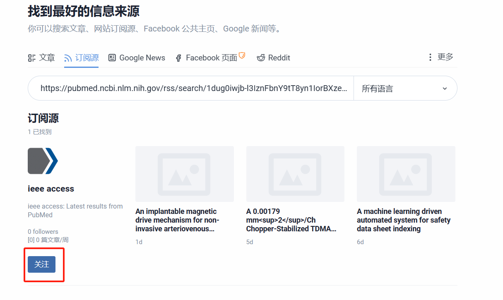Open the 所有语言 language dropdown
The width and height of the screenshot is (503, 300).
click(x=405, y=88)
